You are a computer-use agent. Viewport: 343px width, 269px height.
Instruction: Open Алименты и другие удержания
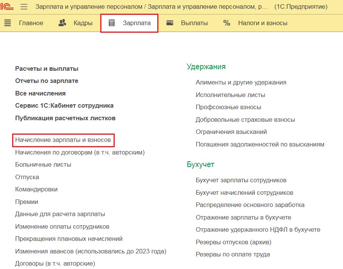pos(241,82)
